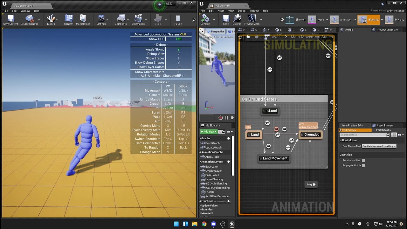Toggle property matrix icon in Anim Preview
The width and height of the screenshot is (407, 229).
[394, 135]
